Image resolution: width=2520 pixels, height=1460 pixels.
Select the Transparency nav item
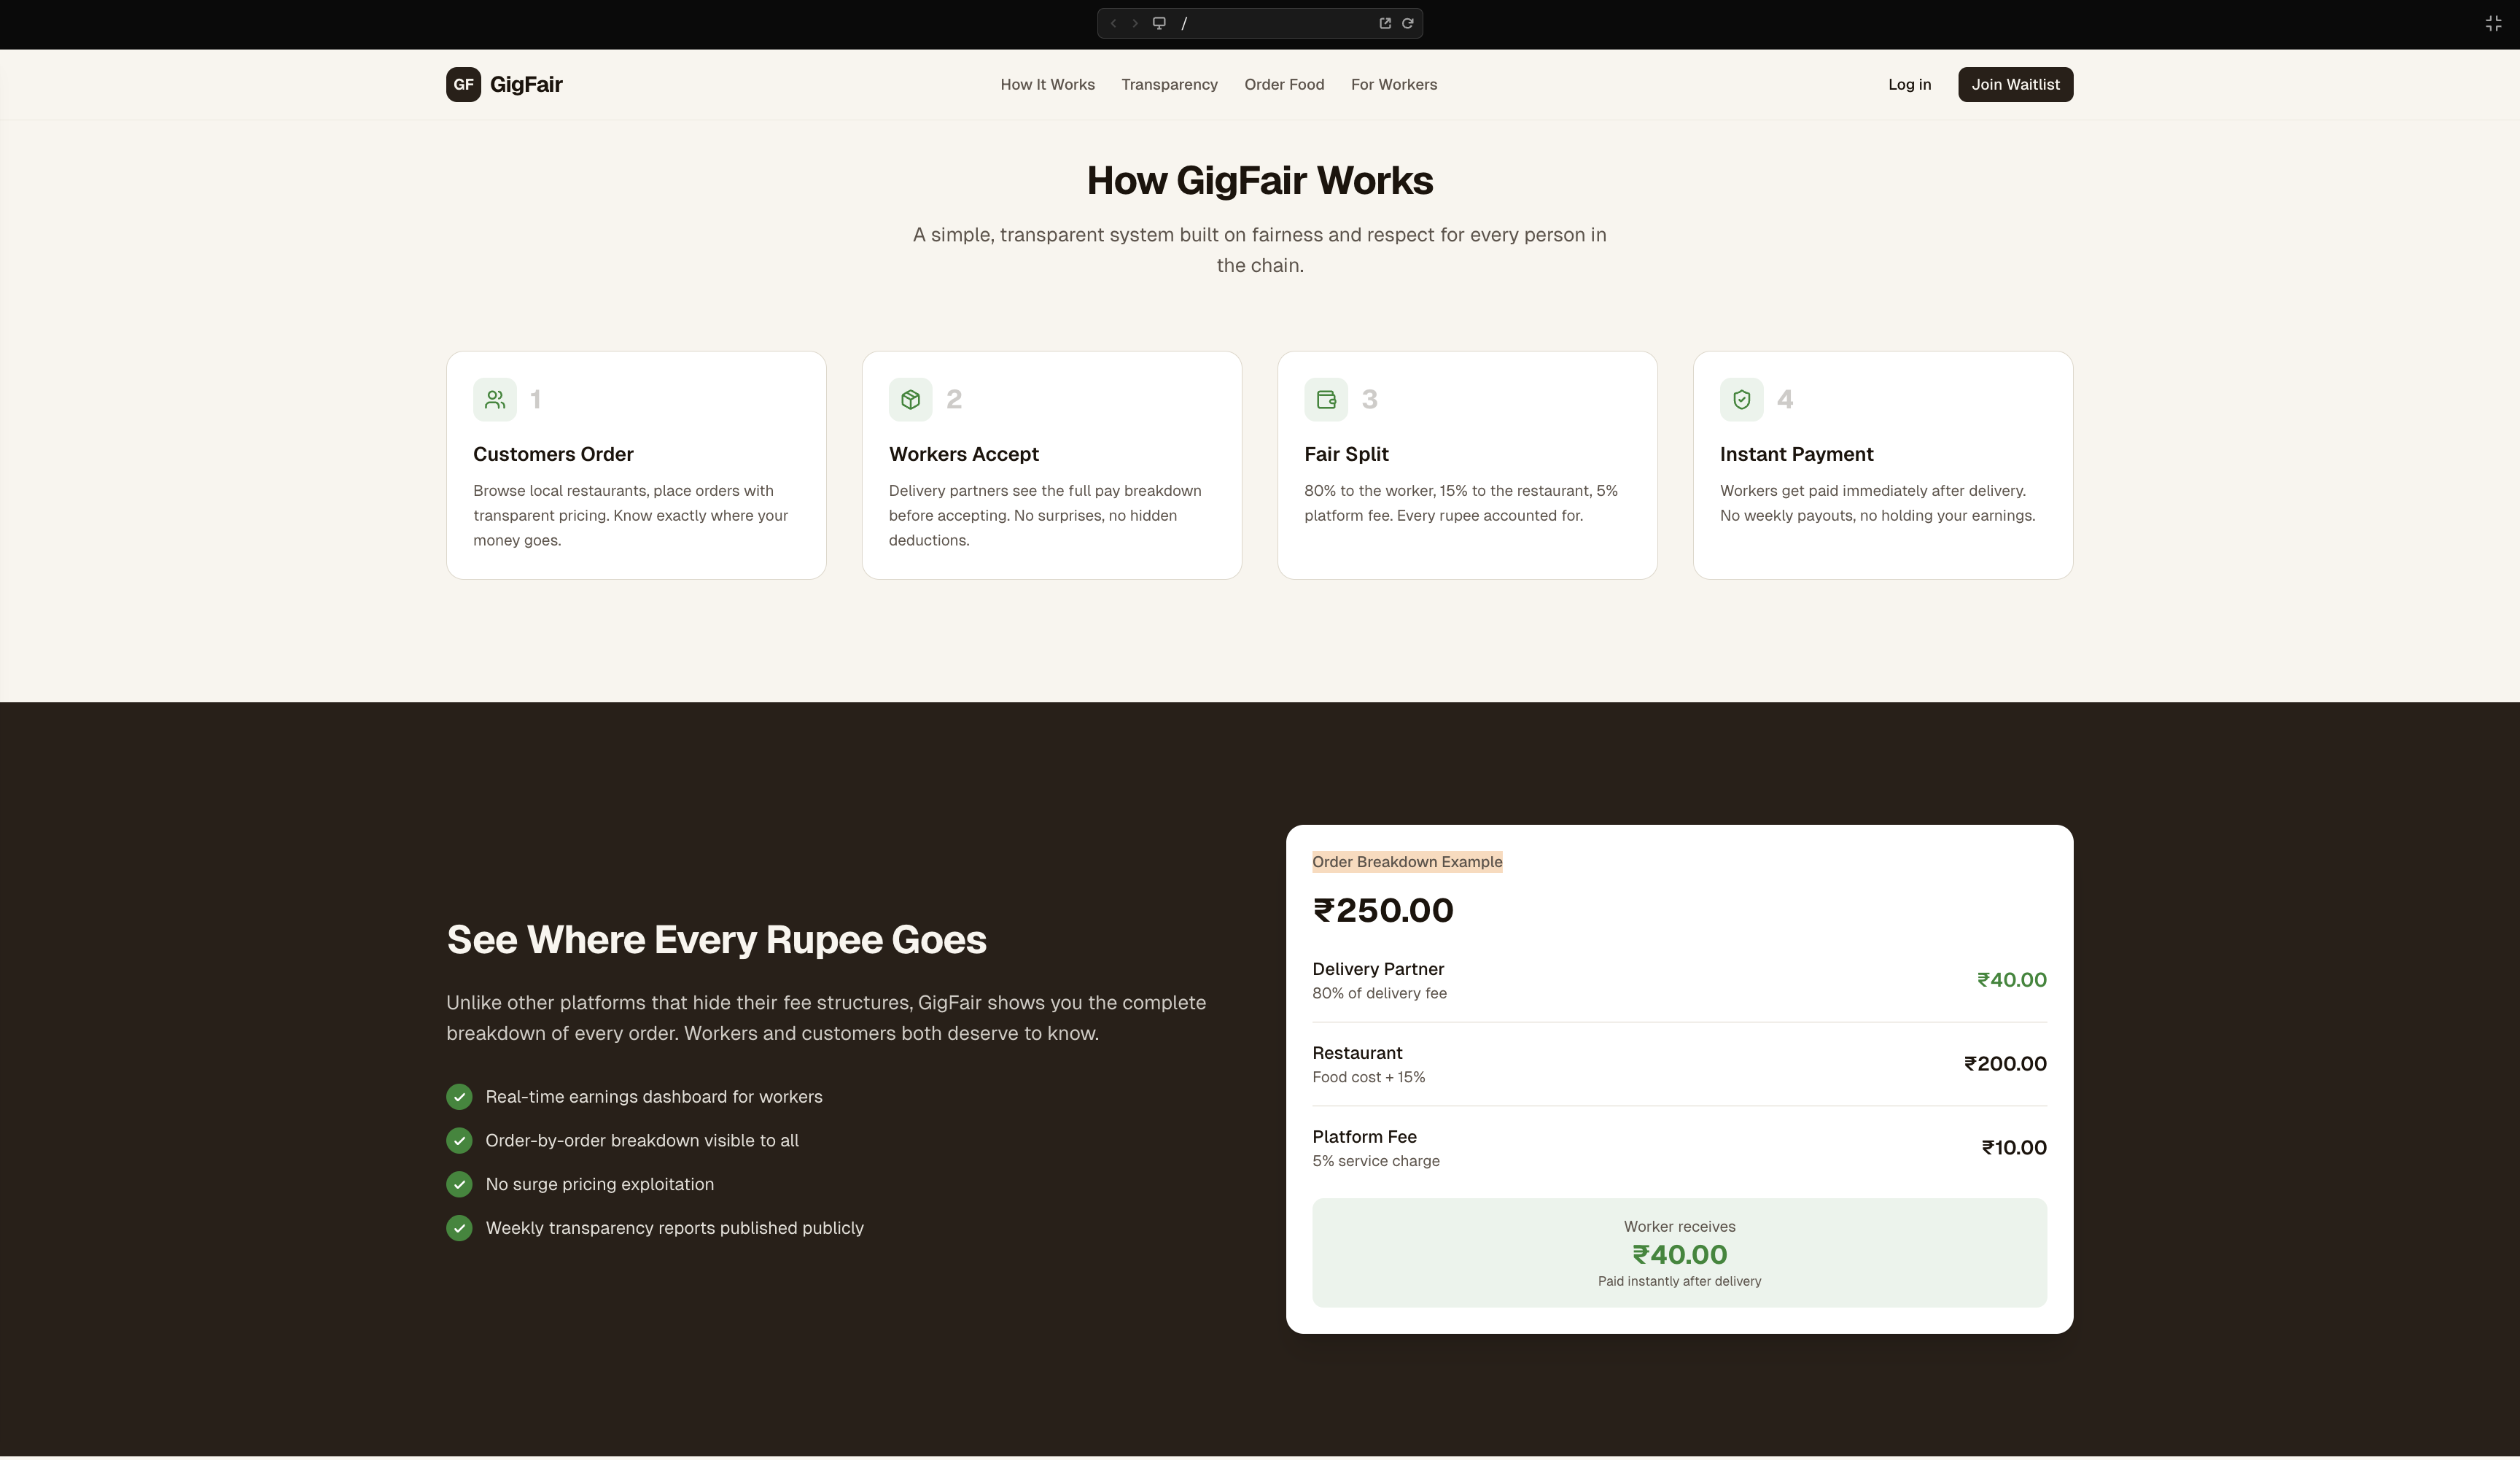tap(1169, 84)
